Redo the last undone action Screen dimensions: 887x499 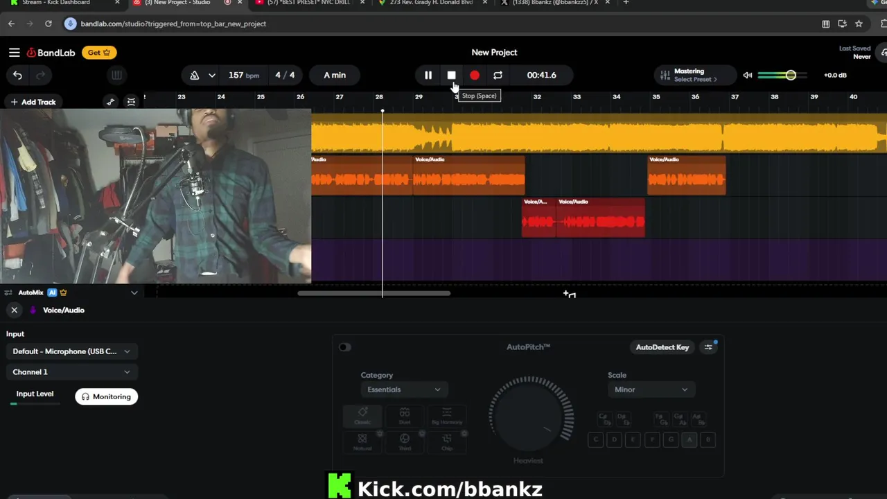(x=40, y=76)
